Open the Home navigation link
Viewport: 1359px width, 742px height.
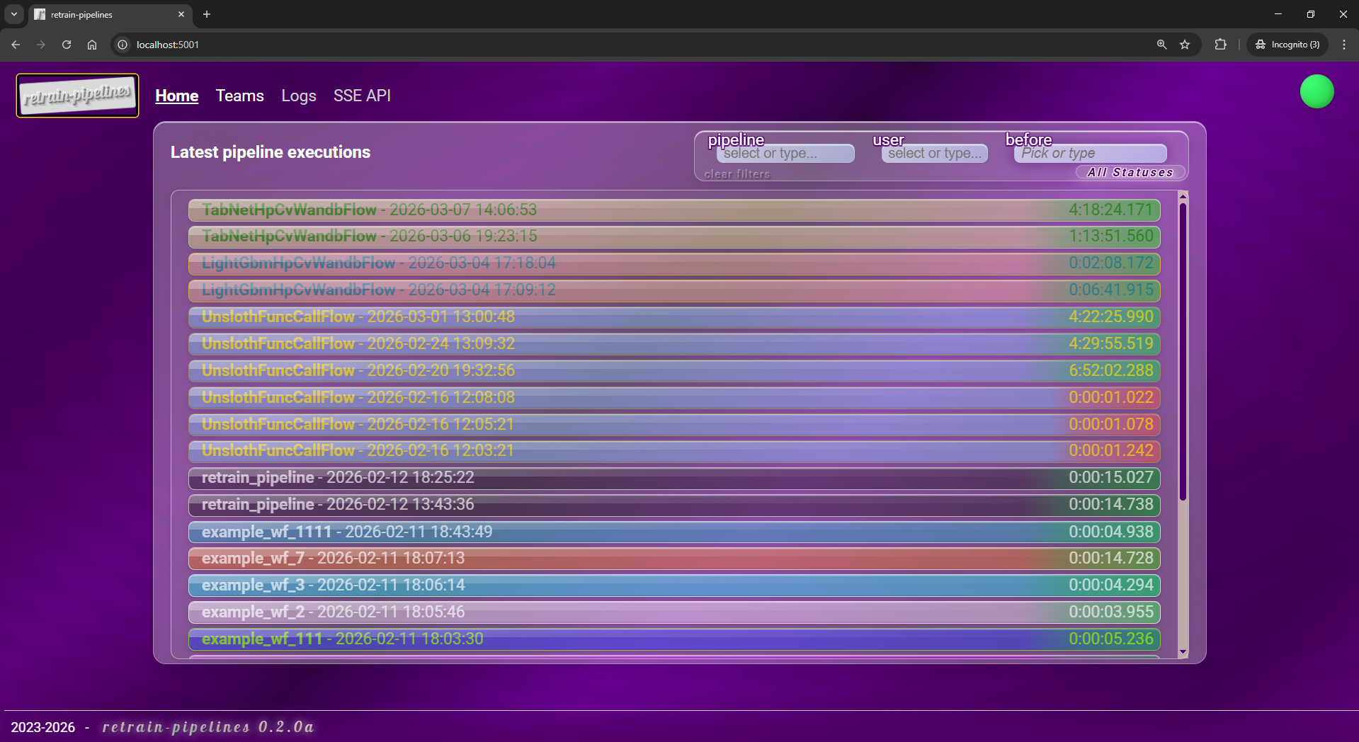coord(177,96)
